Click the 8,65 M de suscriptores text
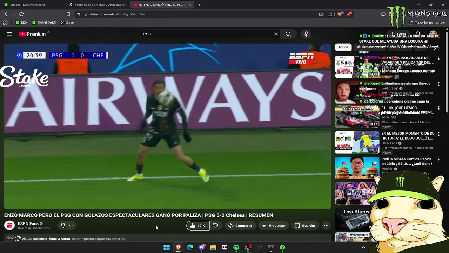449x253 pixels. [34, 228]
